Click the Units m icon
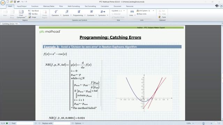Image resolution: width=223 pixels, height=125 pixels. (x=132, y=11)
